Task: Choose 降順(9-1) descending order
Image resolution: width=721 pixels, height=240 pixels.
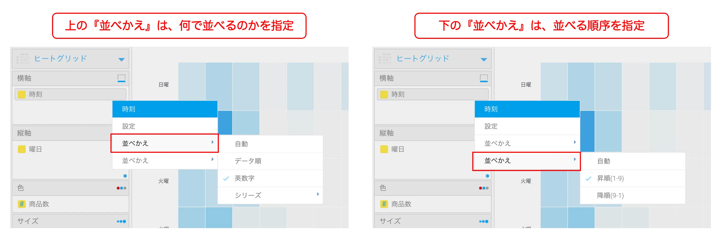Action: (610, 196)
